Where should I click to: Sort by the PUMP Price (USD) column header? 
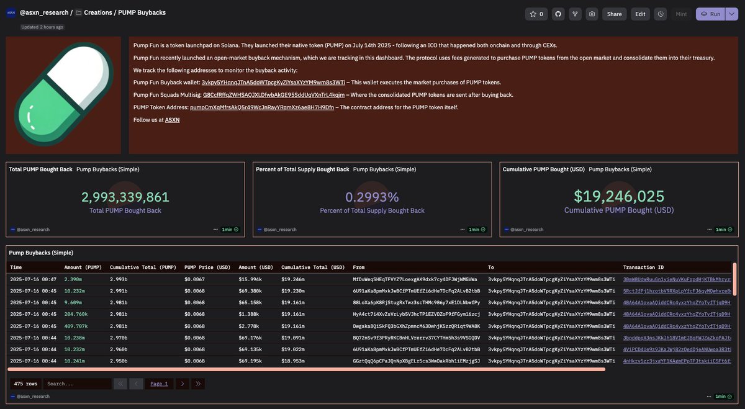click(207, 267)
